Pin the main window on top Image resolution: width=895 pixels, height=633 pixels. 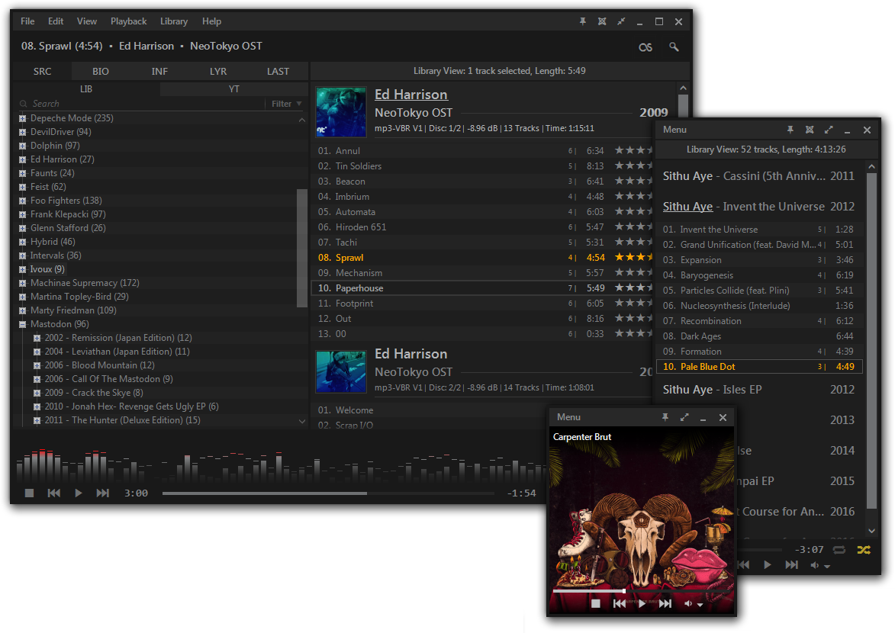click(x=582, y=21)
